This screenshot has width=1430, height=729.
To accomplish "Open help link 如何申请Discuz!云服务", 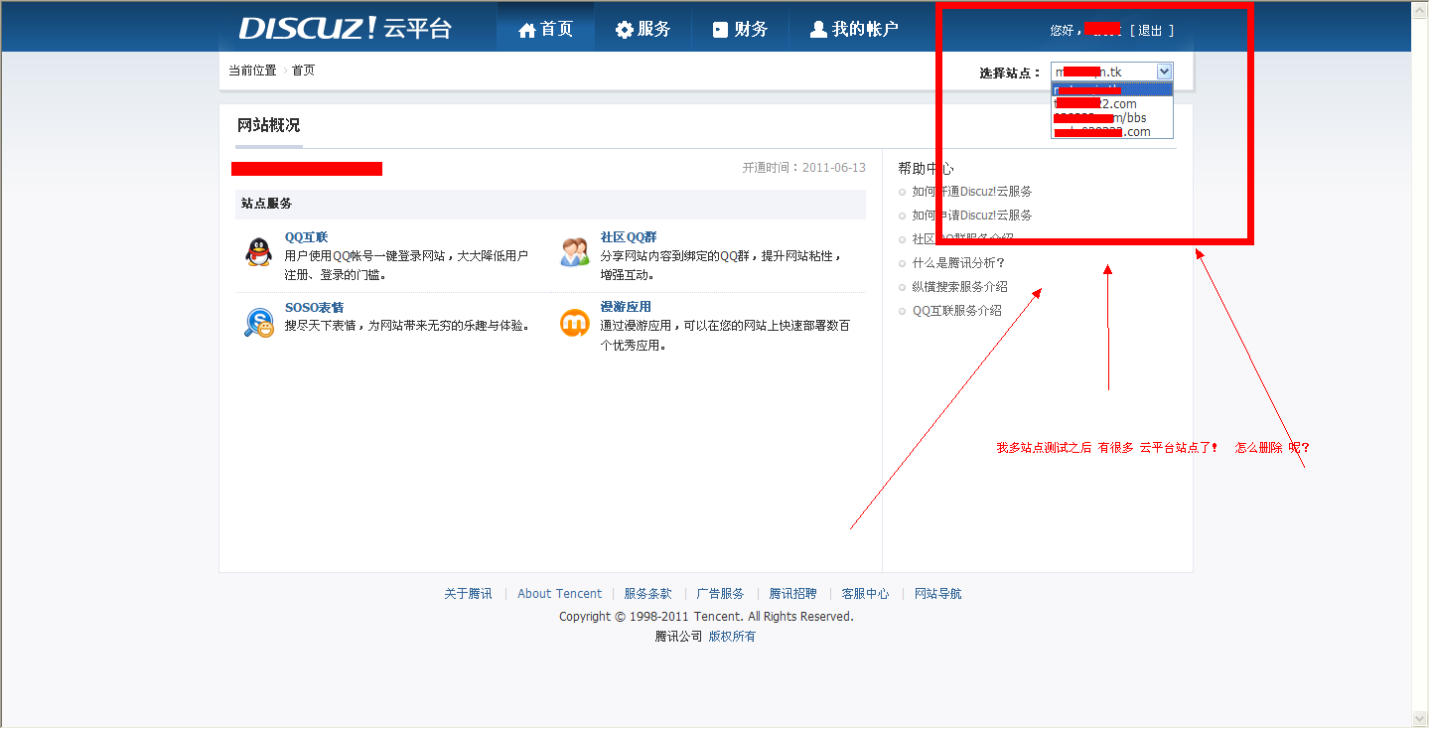I will 972,216.
